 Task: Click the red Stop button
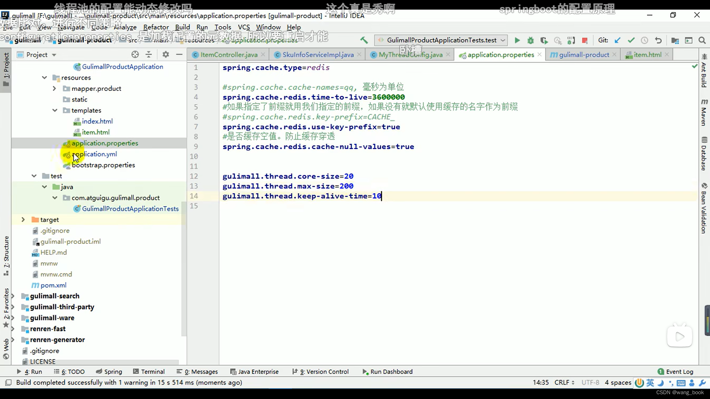585,40
